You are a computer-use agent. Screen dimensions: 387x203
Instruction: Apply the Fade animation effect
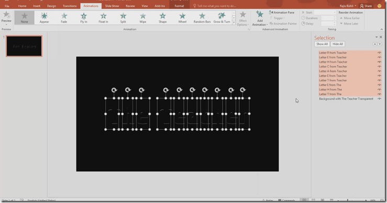click(x=64, y=17)
